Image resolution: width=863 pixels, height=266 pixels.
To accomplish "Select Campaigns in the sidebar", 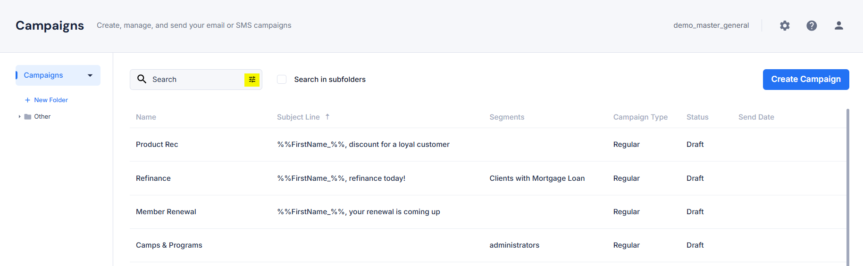I will [43, 75].
